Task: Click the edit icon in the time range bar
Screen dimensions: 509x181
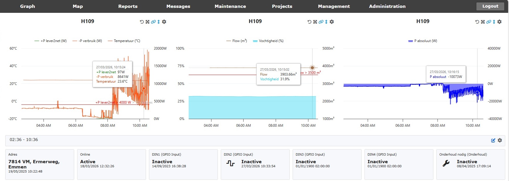Action: (493, 140)
